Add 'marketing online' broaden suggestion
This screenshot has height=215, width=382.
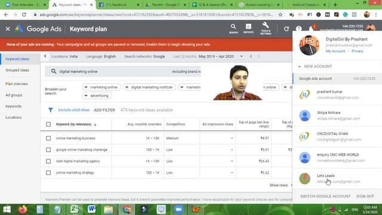[101, 87]
